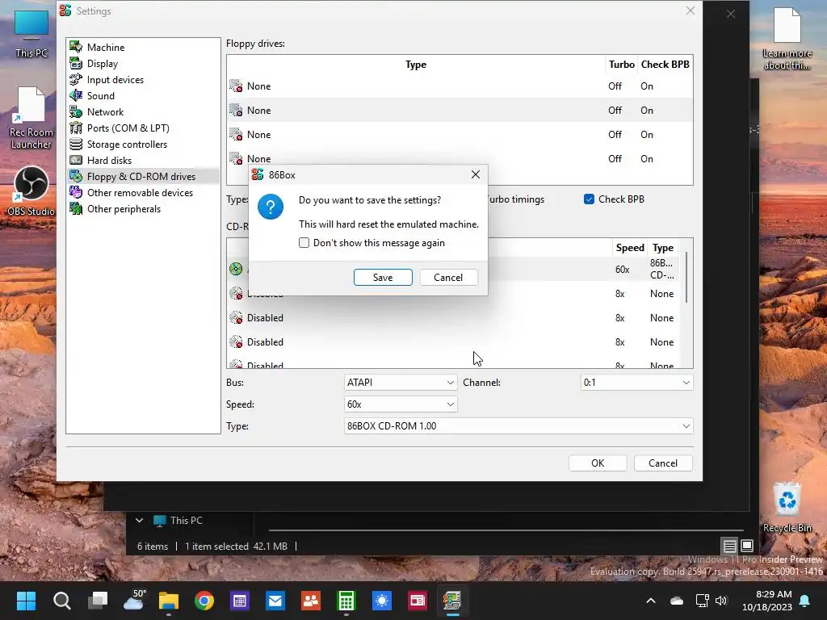Image resolution: width=827 pixels, height=620 pixels.
Task: Click the blue question mark icon
Action: [271, 207]
